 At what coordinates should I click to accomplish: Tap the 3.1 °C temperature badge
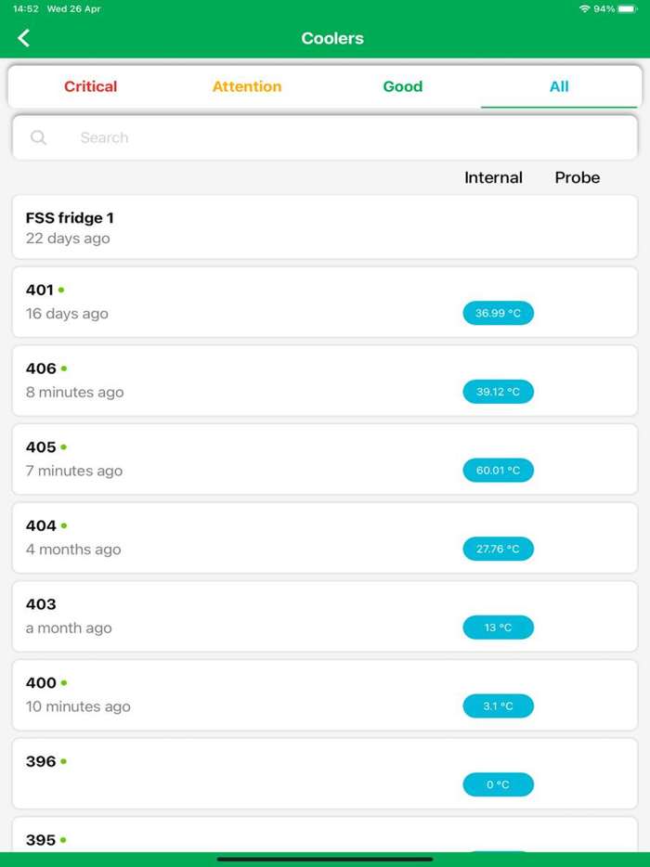[499, 706]
